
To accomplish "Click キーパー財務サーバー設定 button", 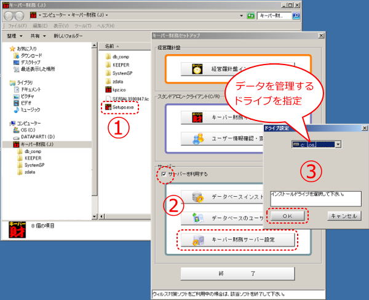I will 237,240.
